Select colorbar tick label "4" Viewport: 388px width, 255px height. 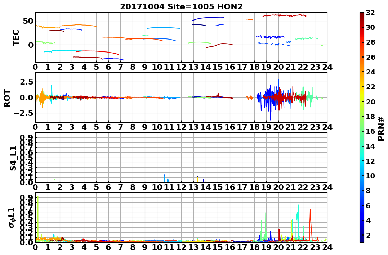[368, 220]
